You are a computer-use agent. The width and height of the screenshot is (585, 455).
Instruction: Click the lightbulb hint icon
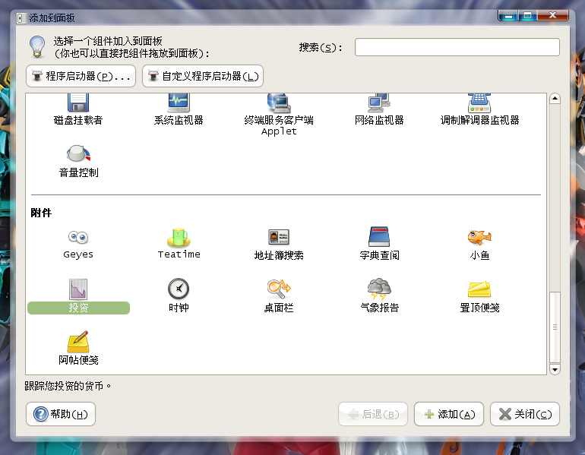(37, 46)
